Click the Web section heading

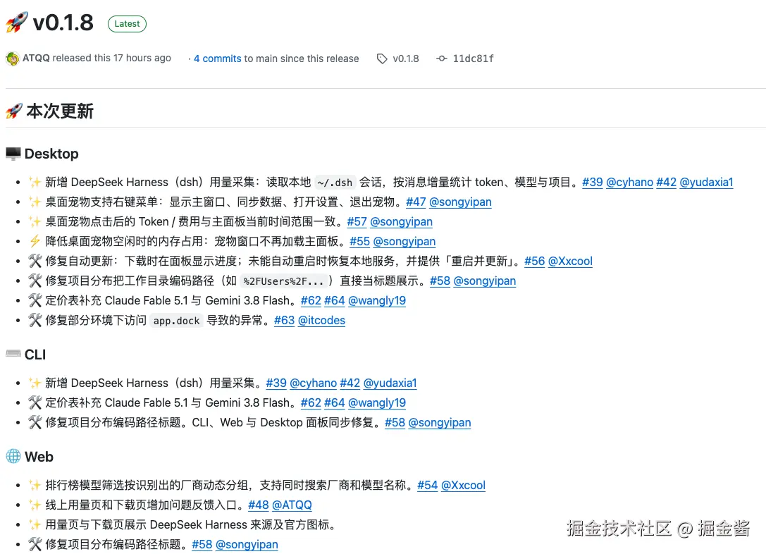[x=39, y=457]
